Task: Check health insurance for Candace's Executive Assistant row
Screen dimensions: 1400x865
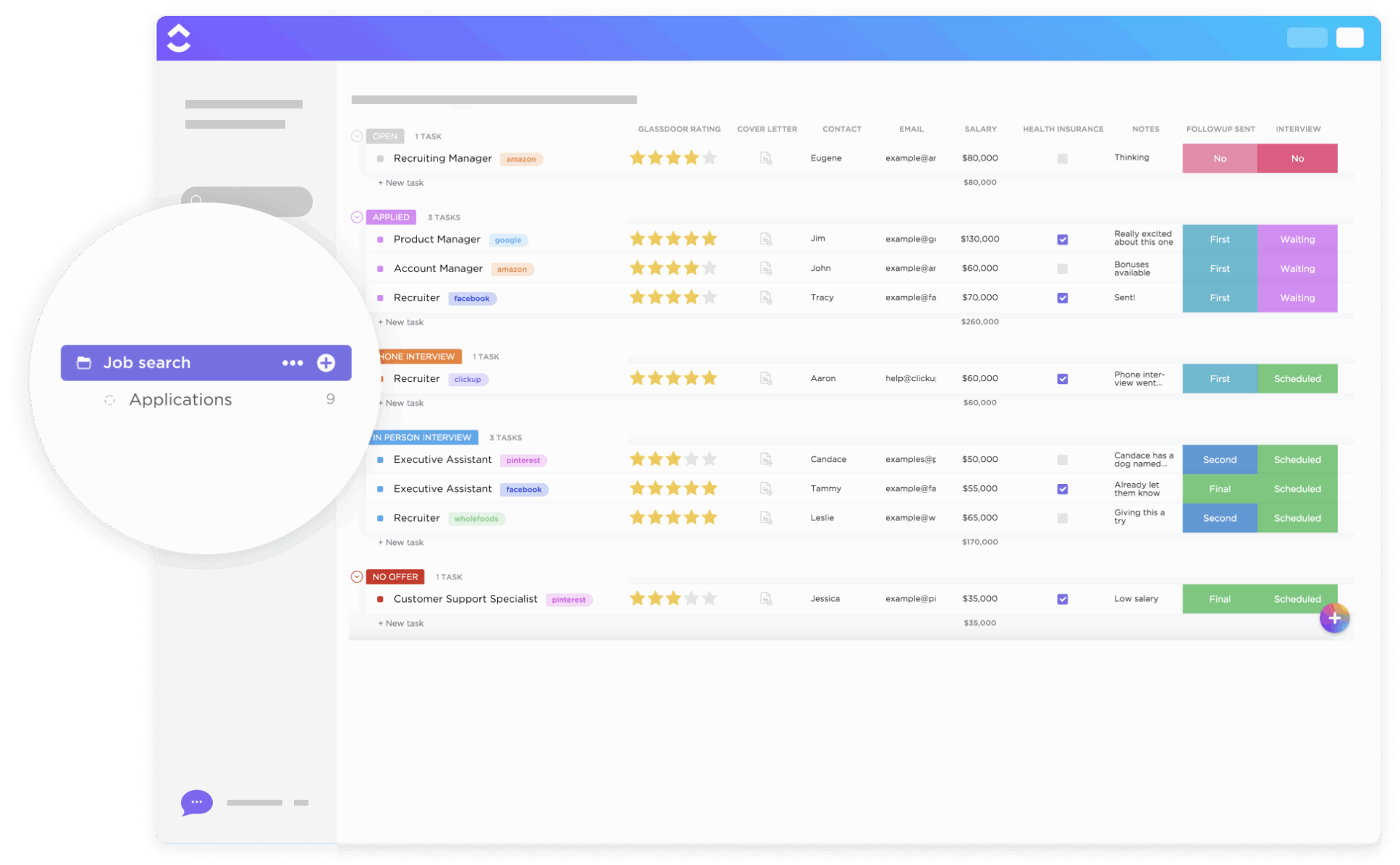Action: (1062, 459)
